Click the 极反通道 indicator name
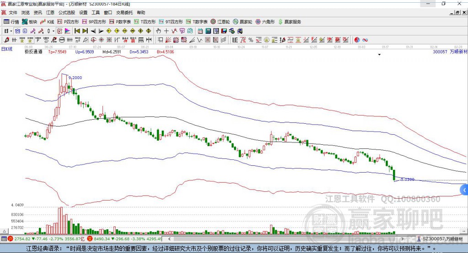The width and height of the screenshot is (468, 253). 33,52
